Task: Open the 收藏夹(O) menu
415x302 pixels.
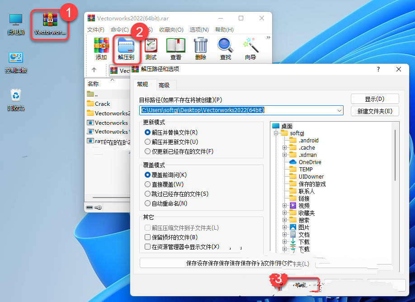Action: pyautogui.click(x=171, y=30)
